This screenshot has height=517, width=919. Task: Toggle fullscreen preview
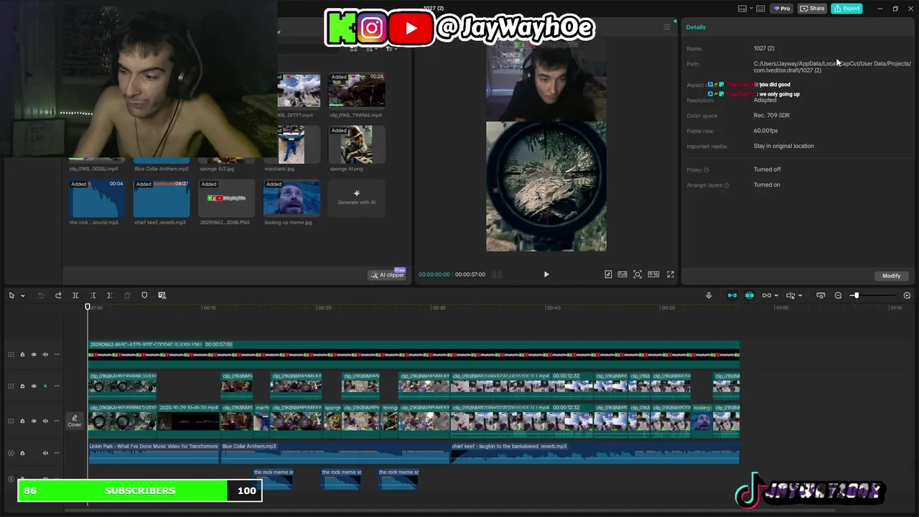[671, 274]
